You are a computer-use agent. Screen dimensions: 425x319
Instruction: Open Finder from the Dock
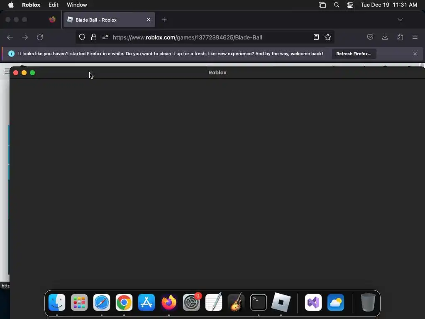point(57,302)
